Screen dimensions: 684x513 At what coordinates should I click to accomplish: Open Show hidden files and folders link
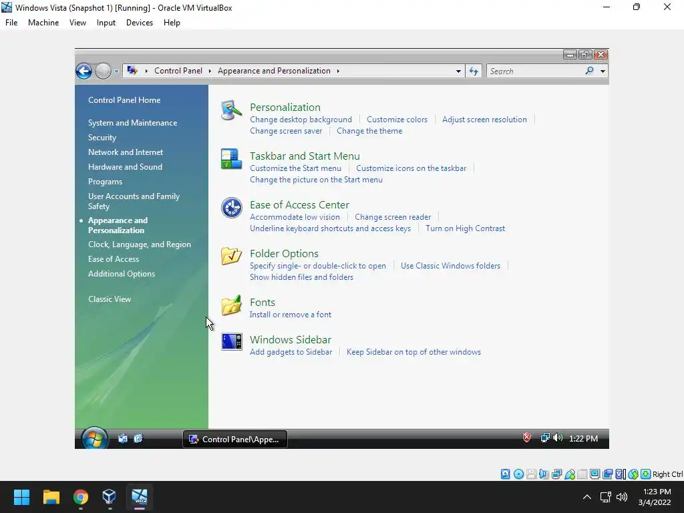tap(301, 277)
